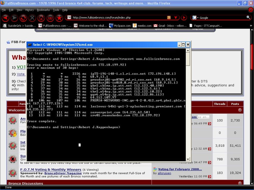This screenshot has width=254, height=190.
Task: Open the Google search engine selector
Action: click(x=195, y=18)
